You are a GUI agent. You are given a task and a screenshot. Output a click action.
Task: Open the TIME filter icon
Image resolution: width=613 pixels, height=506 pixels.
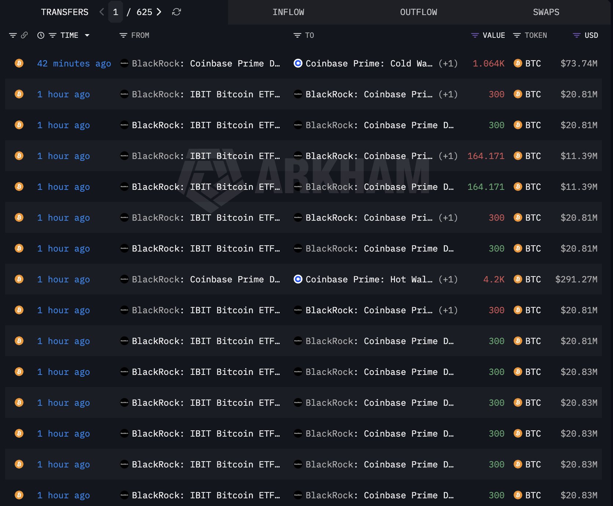[52, 35]
